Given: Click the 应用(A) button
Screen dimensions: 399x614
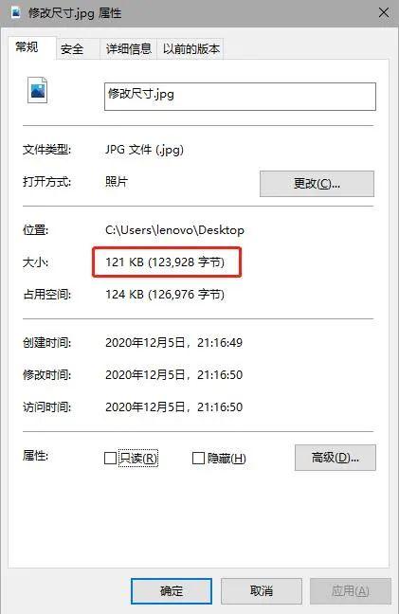Looking at the screenshot, I should [351, 591].
